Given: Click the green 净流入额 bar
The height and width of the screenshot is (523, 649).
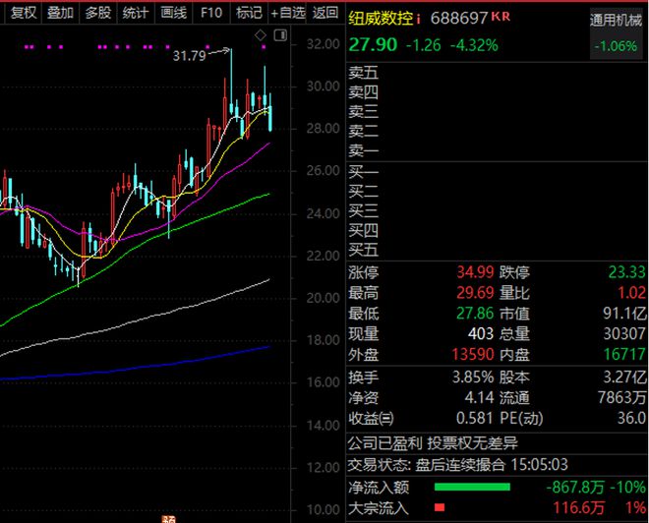Looking at the screenshot, I should (x=472, y=487).
